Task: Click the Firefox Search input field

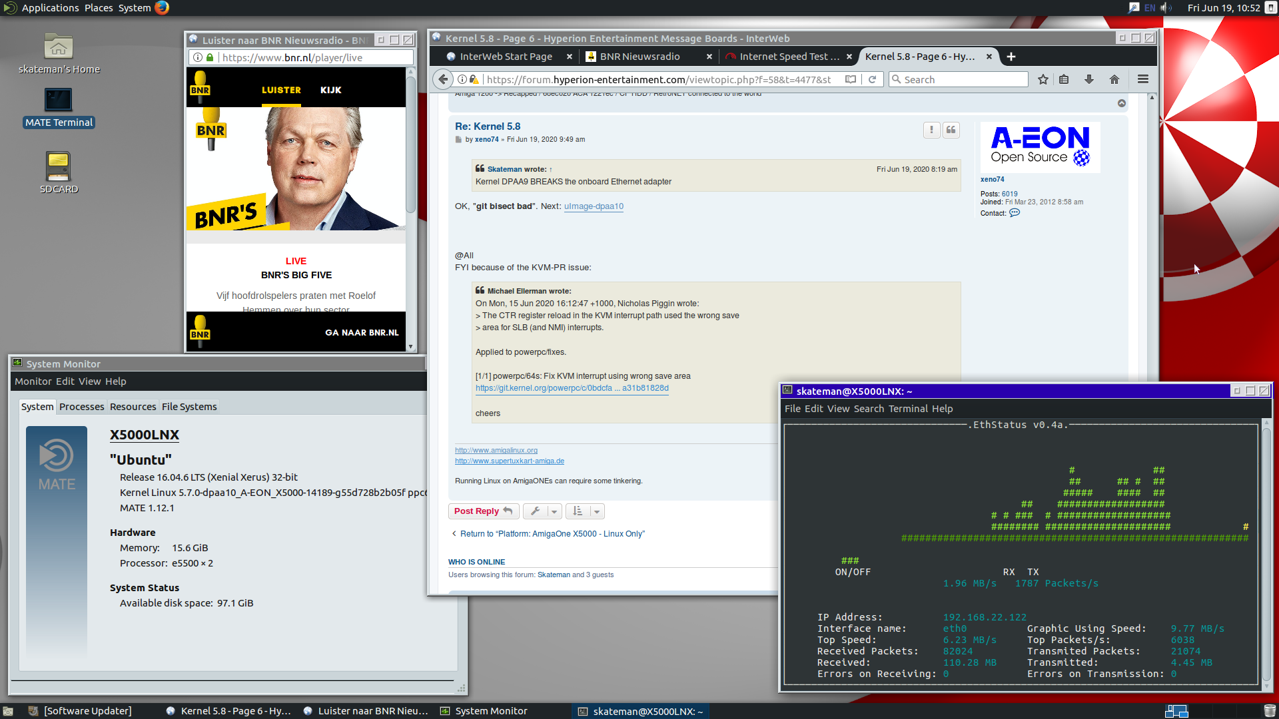Action: [x=959, y=79]
